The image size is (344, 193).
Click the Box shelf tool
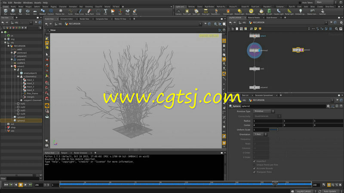(6, 12)
